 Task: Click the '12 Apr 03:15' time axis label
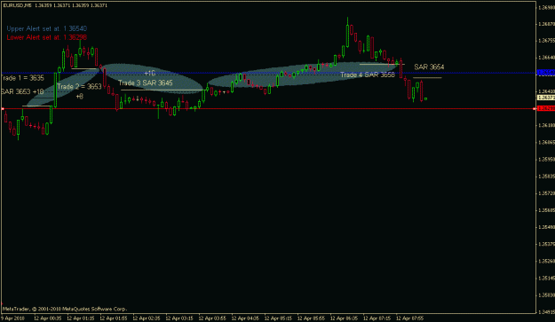point(179,318)
